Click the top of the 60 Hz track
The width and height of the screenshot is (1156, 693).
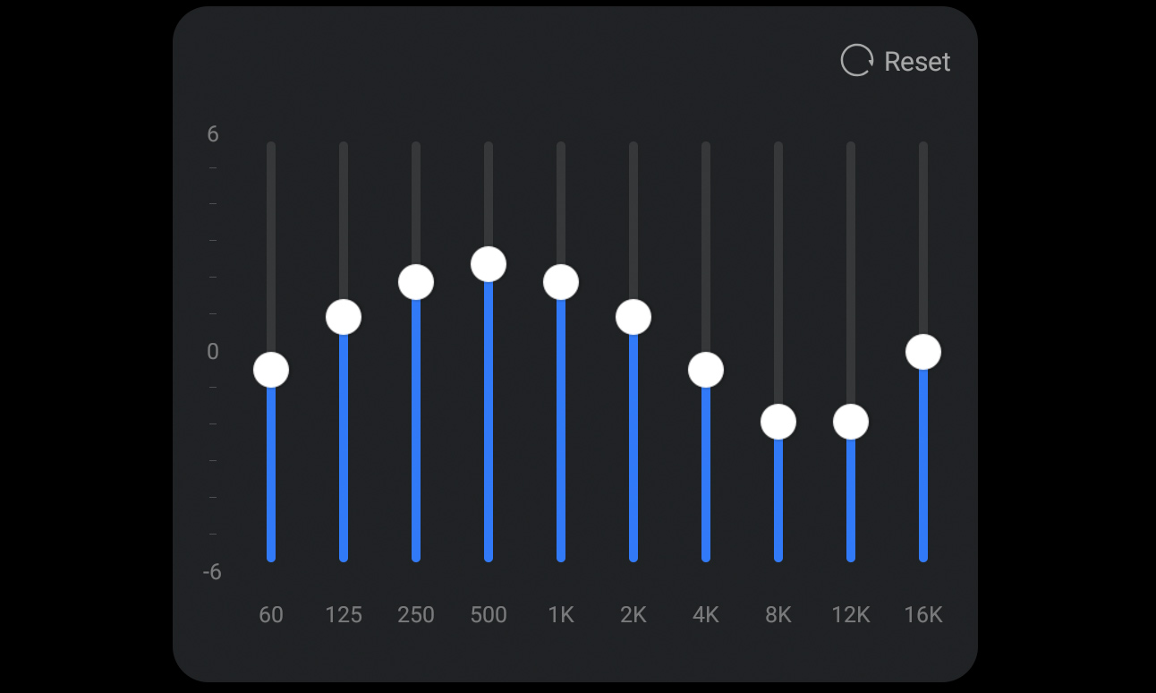271,147
